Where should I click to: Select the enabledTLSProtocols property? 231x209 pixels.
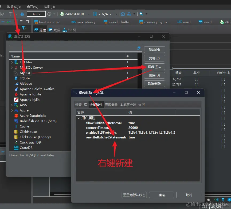tap(101, 133)
